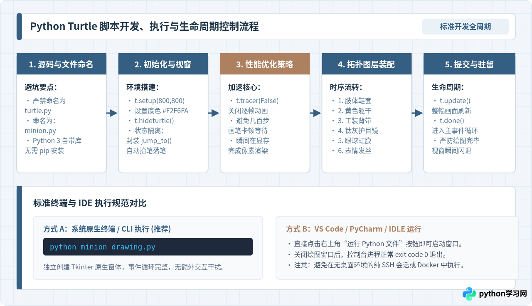Screen dimensions: 532x306
Task: Click the 环境搭建 heading
Action: coord(143,87)
